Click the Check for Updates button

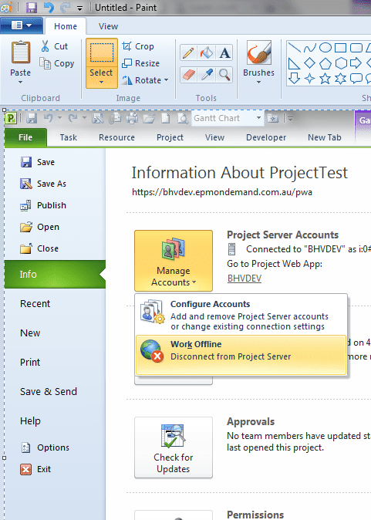click(x=174, y=447)
